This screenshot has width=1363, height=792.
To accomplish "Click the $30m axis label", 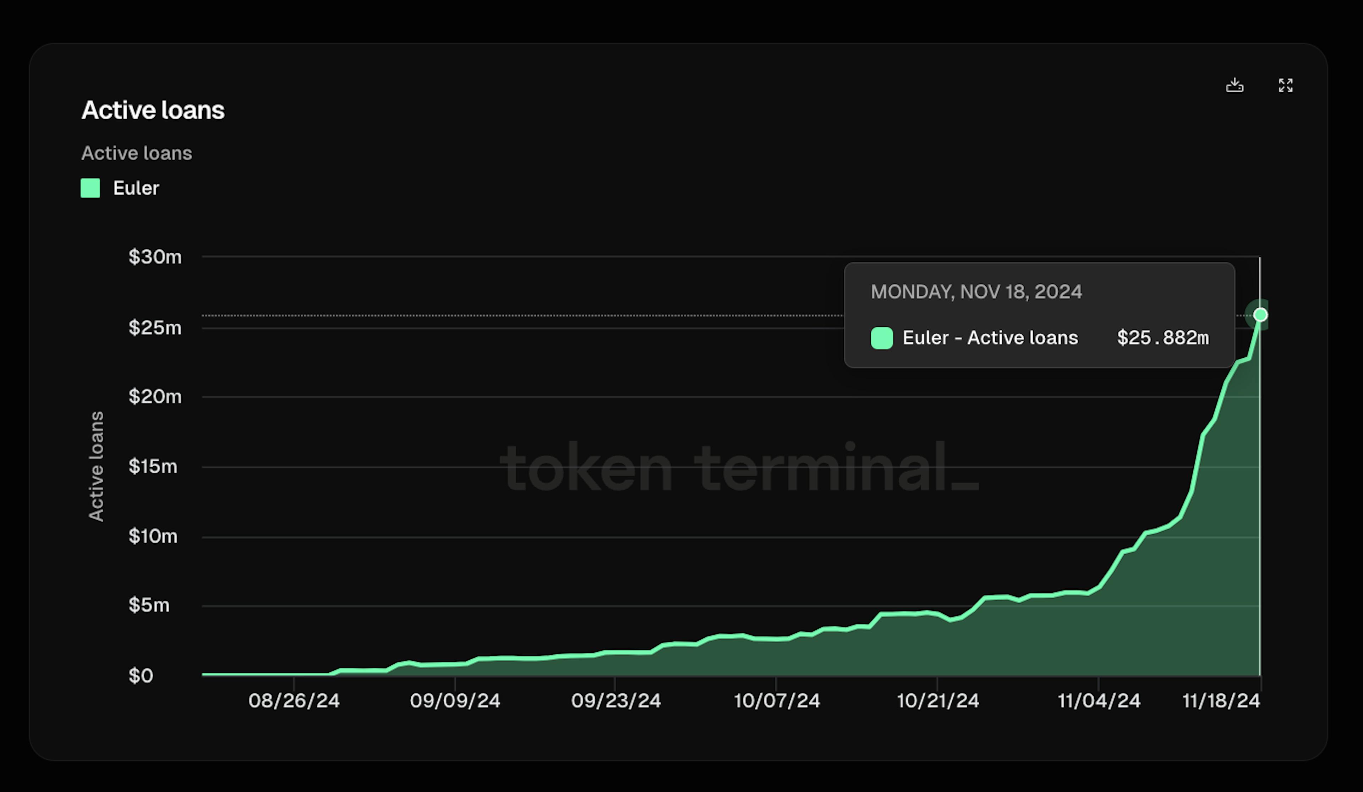I will (x=155, y=257).
